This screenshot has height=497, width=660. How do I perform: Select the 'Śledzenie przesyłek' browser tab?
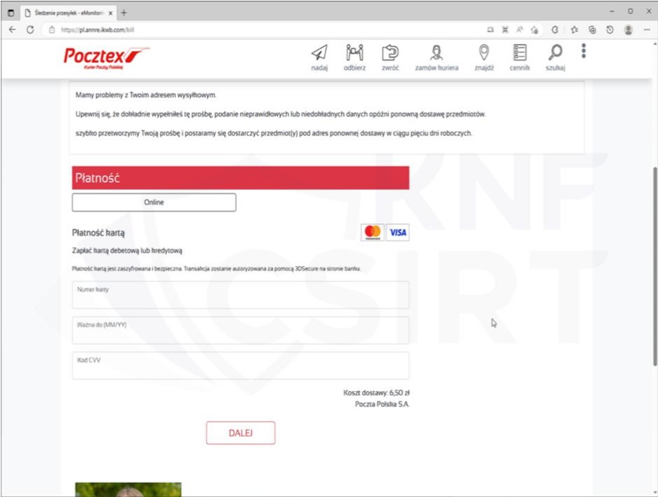[x=66, y=13]
